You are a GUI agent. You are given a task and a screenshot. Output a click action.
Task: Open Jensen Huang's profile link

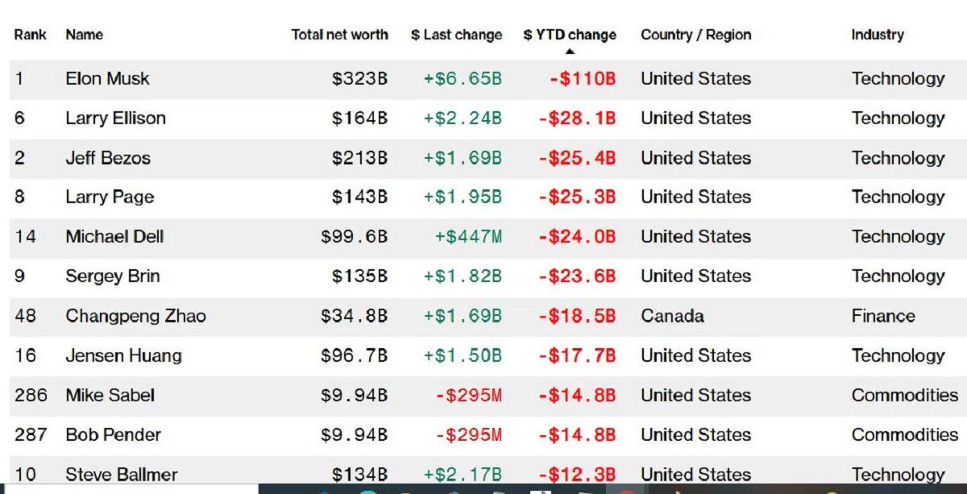coord(123,355)
